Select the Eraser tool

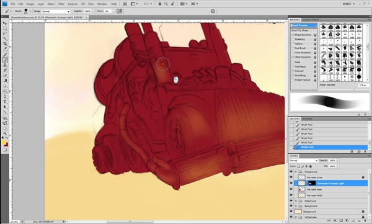pyautogui.click(x=4, y=76)
